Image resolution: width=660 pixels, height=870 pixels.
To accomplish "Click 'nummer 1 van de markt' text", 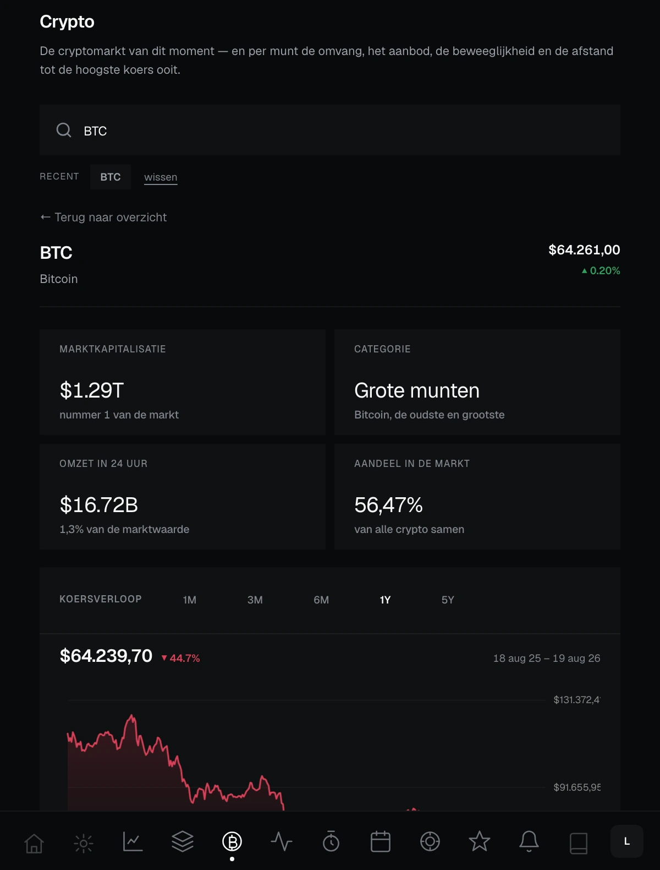I will click(119, 415).
